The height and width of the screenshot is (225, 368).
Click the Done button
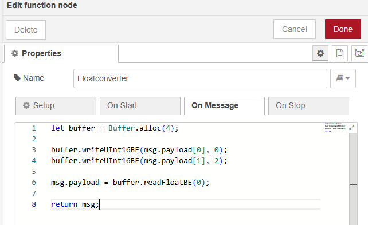[343, 29]
